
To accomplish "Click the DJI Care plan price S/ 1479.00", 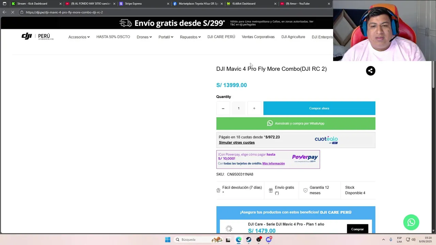I will click(262, 231).
